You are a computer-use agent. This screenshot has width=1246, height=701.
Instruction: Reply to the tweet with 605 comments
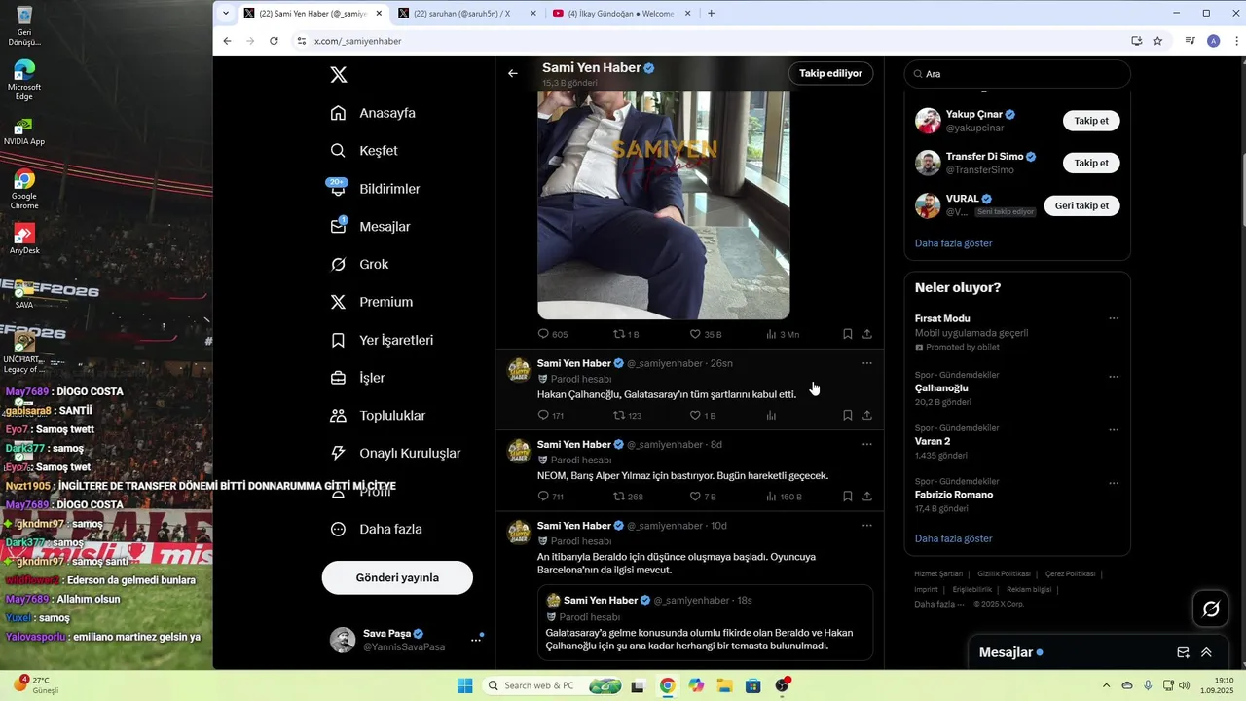point(552,334)
